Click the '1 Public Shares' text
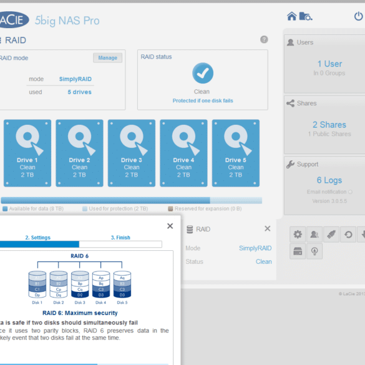The width and height of the screenshot is (365, 365). (329, 134)
